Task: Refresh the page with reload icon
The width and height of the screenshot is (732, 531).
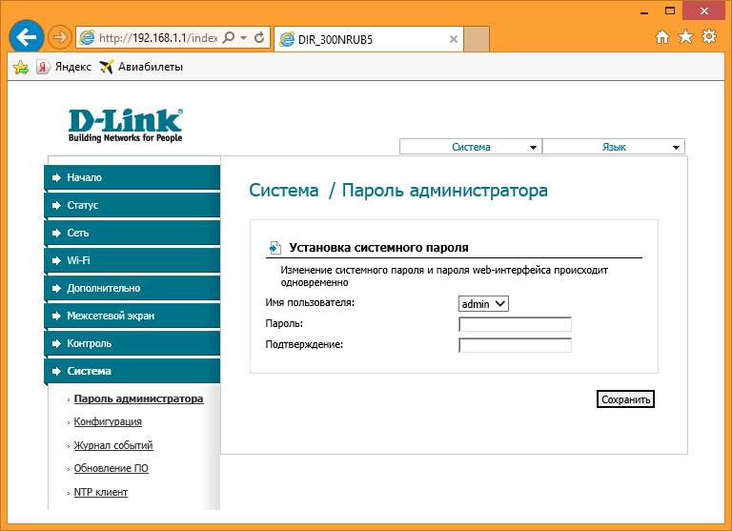Action: point(259,37)
